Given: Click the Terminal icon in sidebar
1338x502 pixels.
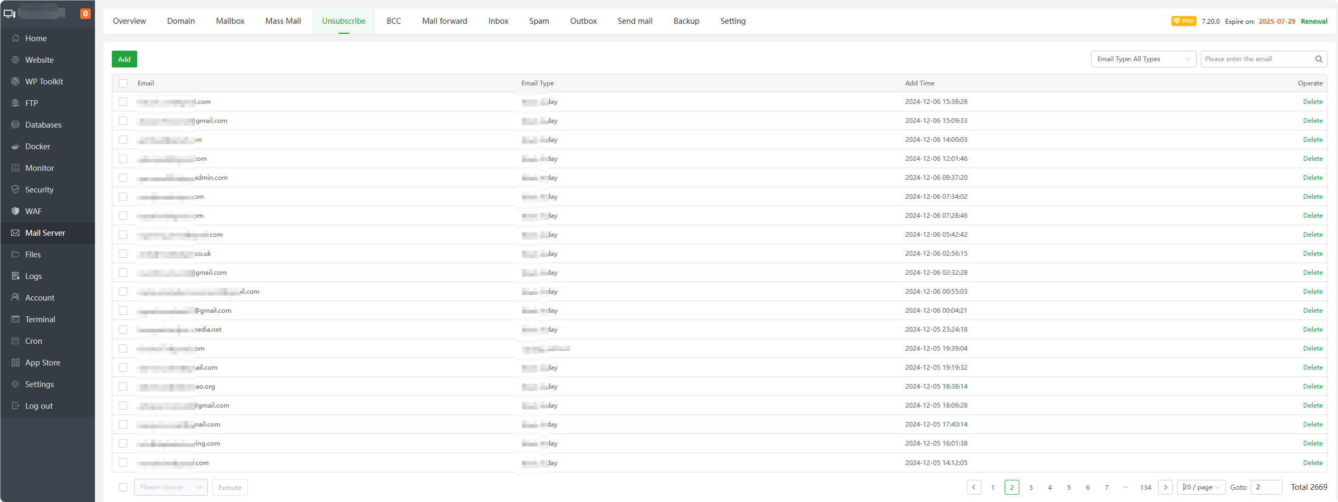Looking at the screenshot, I should click(15, 319).
